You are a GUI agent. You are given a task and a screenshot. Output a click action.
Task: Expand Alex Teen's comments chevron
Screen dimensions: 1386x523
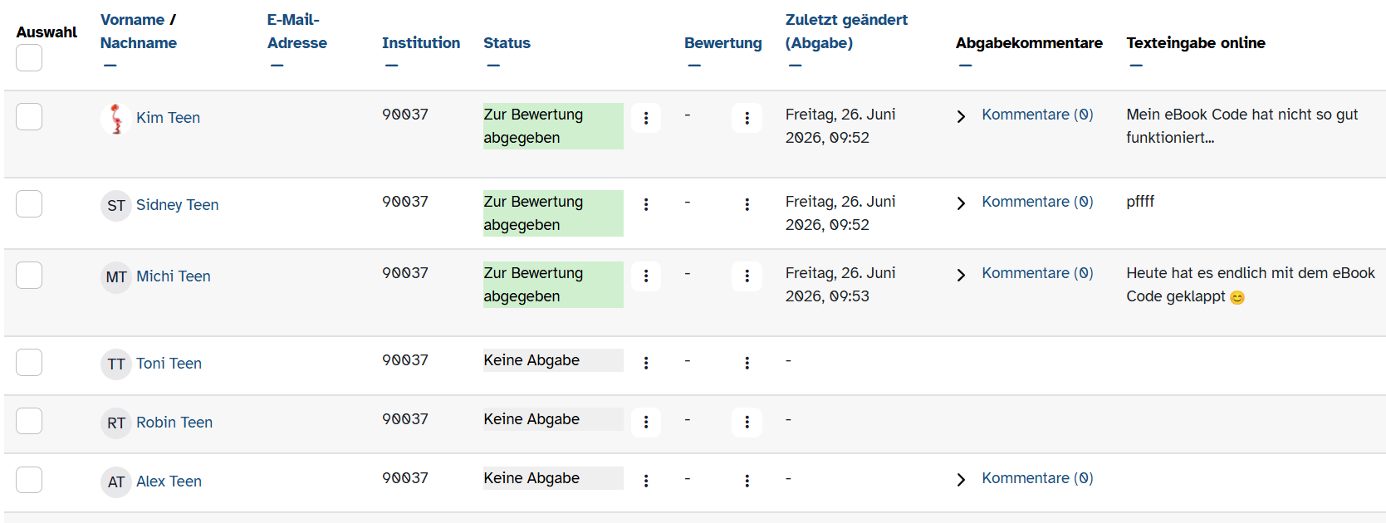961,480
